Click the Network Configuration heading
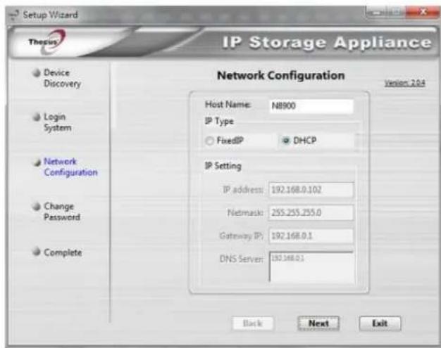This screenshot has height=348, width=441. pyautogui.click(x=281, y=75)
